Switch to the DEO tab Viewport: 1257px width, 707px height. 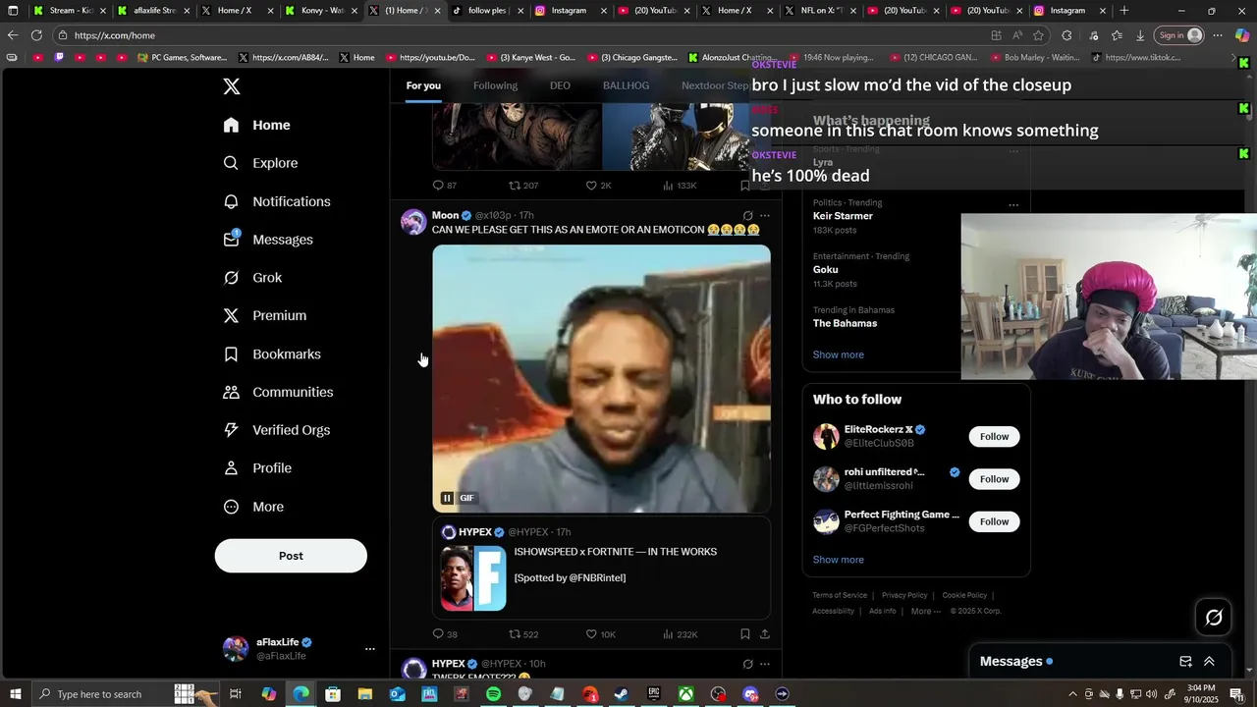coord(560,85)
